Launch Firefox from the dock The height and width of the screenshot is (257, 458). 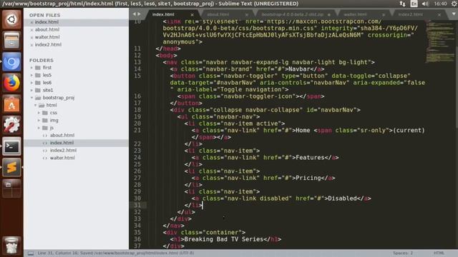(11, 83)
